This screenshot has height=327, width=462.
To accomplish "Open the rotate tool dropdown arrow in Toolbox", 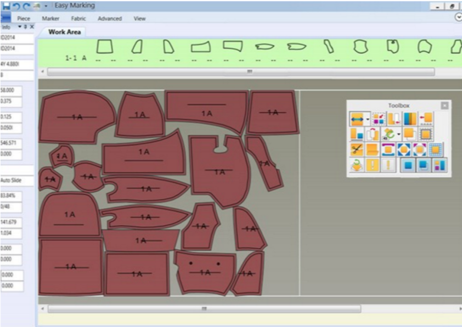I will [399, 135].
